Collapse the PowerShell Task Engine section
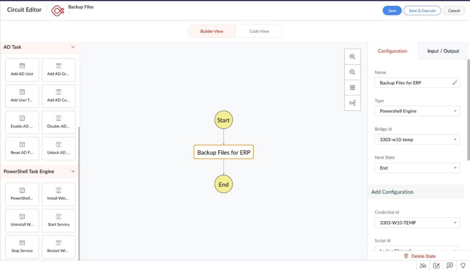 pos(73,171)
